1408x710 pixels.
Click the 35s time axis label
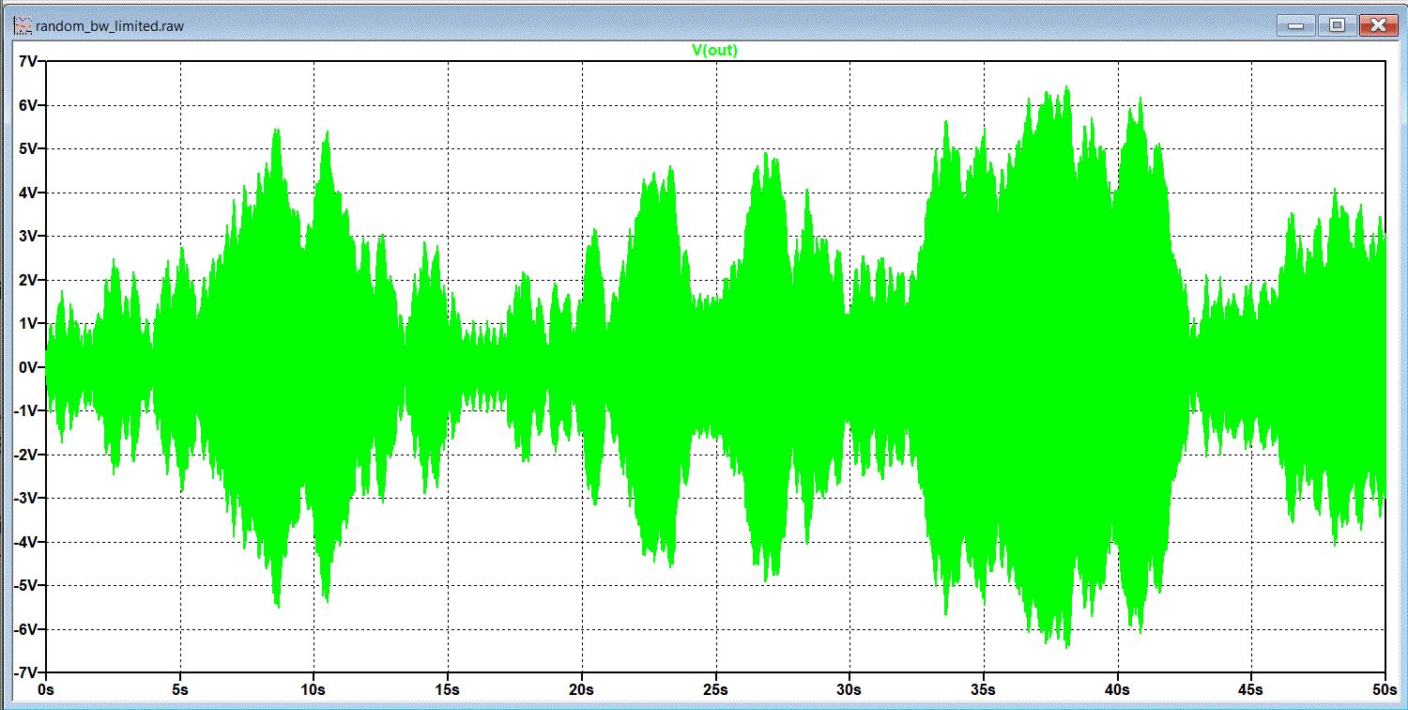tap(984, 688)
